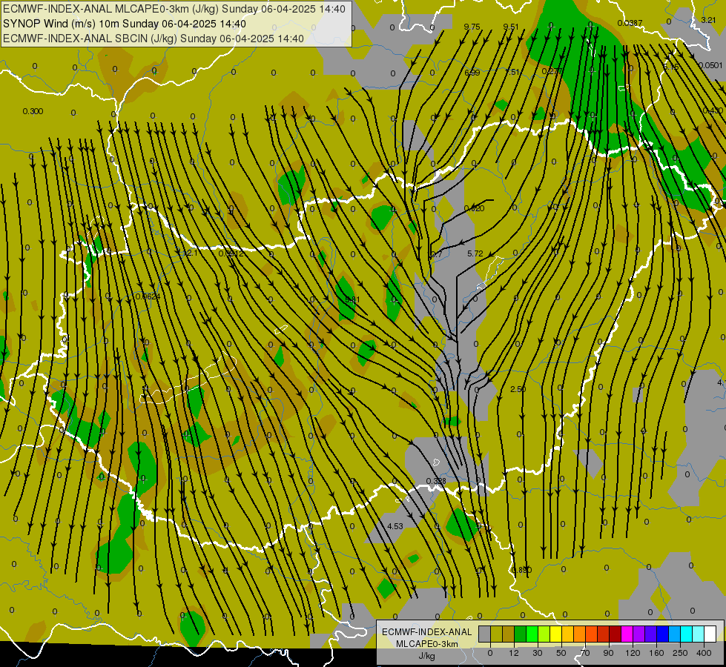Click the 0.850 map value
The height and width of the screenshot is (667, 726).
[x=522, y=570]
